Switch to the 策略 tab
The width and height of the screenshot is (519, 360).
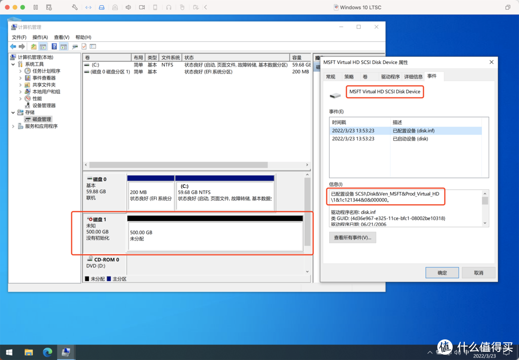(x=349, y=77)
